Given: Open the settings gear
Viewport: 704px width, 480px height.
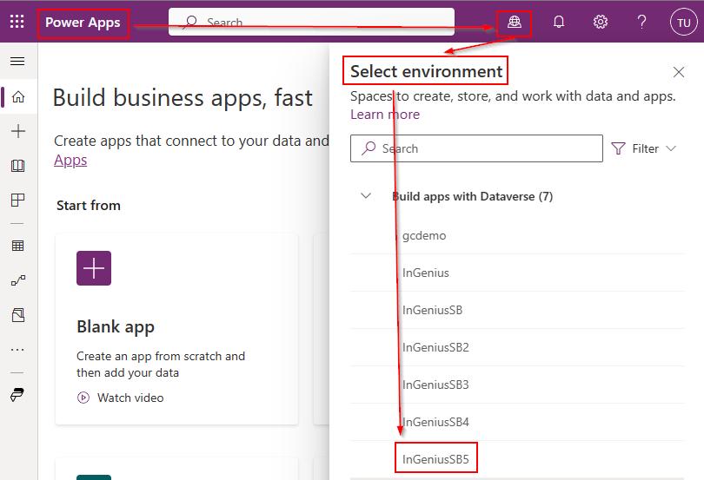Looking at the screenshot, I should coord(601,23).
